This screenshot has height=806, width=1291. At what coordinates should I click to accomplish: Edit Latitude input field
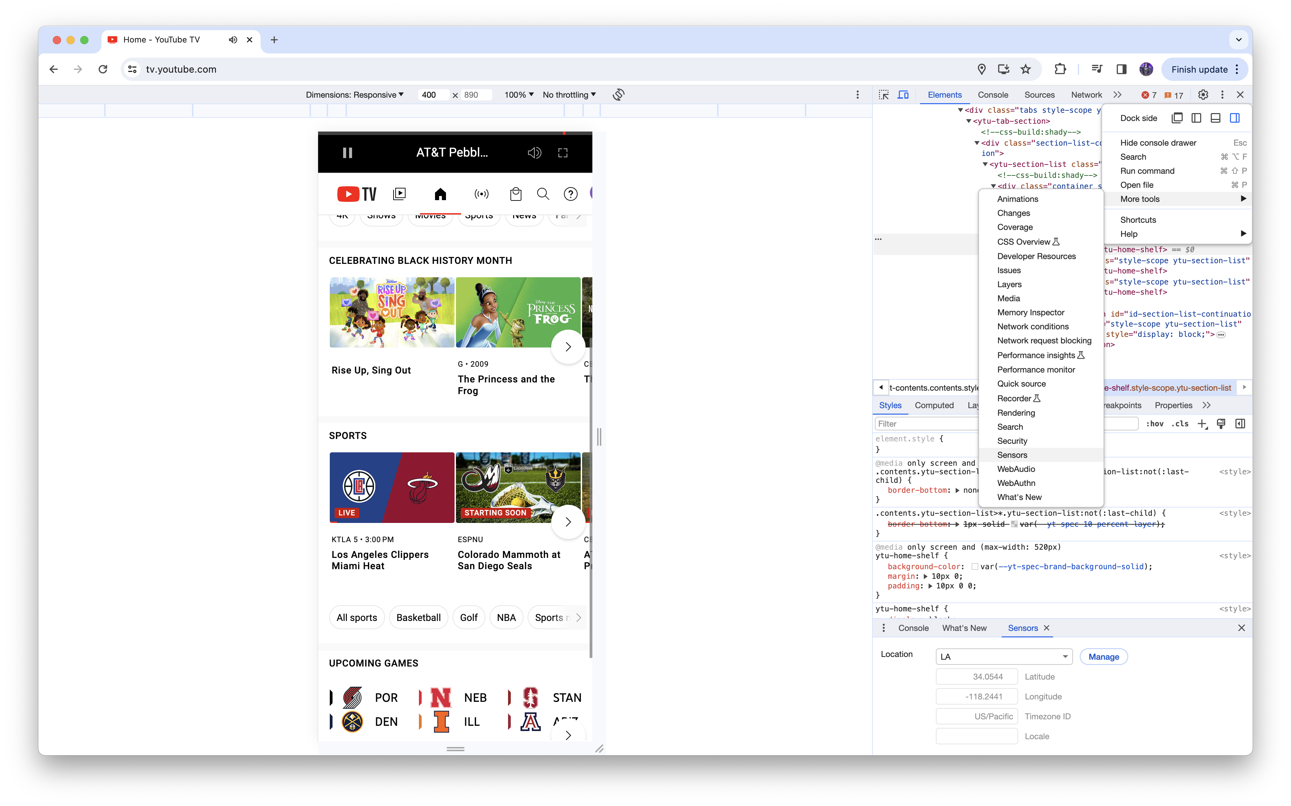pos(976,677)
